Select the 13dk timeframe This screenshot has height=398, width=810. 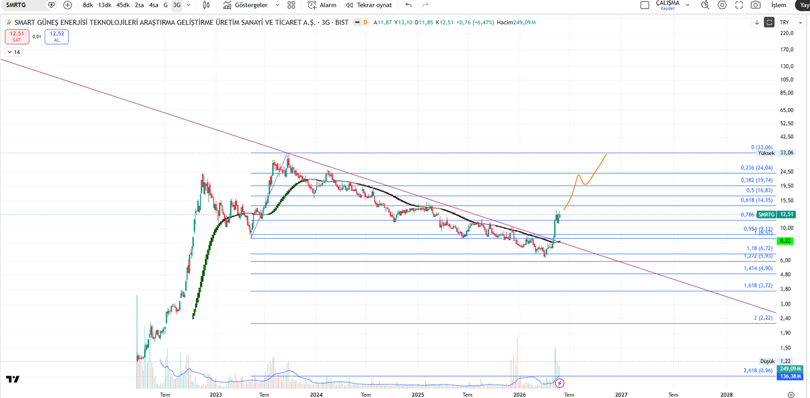point(105,5)
